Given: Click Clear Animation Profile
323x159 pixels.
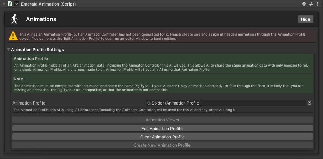Looking at the screenshot, I should [162, 137].
